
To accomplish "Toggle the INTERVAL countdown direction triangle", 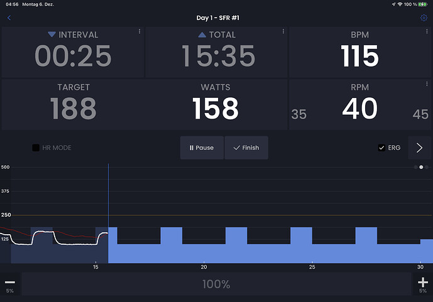I will point(52,35).
